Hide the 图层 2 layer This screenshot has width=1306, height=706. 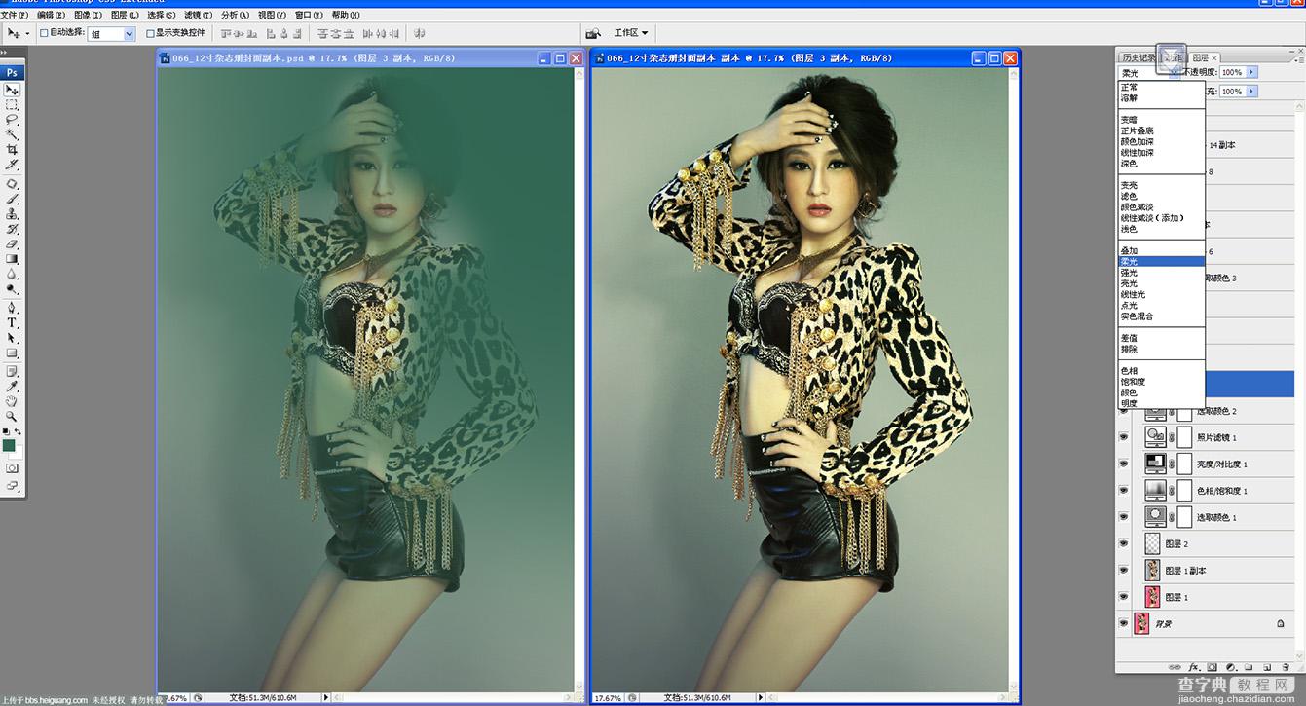point(1124,543)
